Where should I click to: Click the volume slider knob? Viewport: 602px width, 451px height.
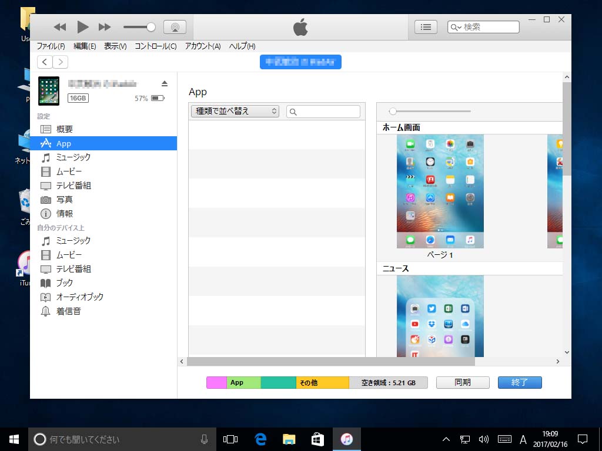click(151, 27)
